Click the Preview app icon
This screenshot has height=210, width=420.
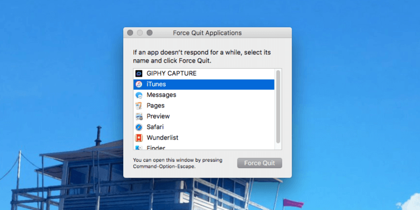139,116
